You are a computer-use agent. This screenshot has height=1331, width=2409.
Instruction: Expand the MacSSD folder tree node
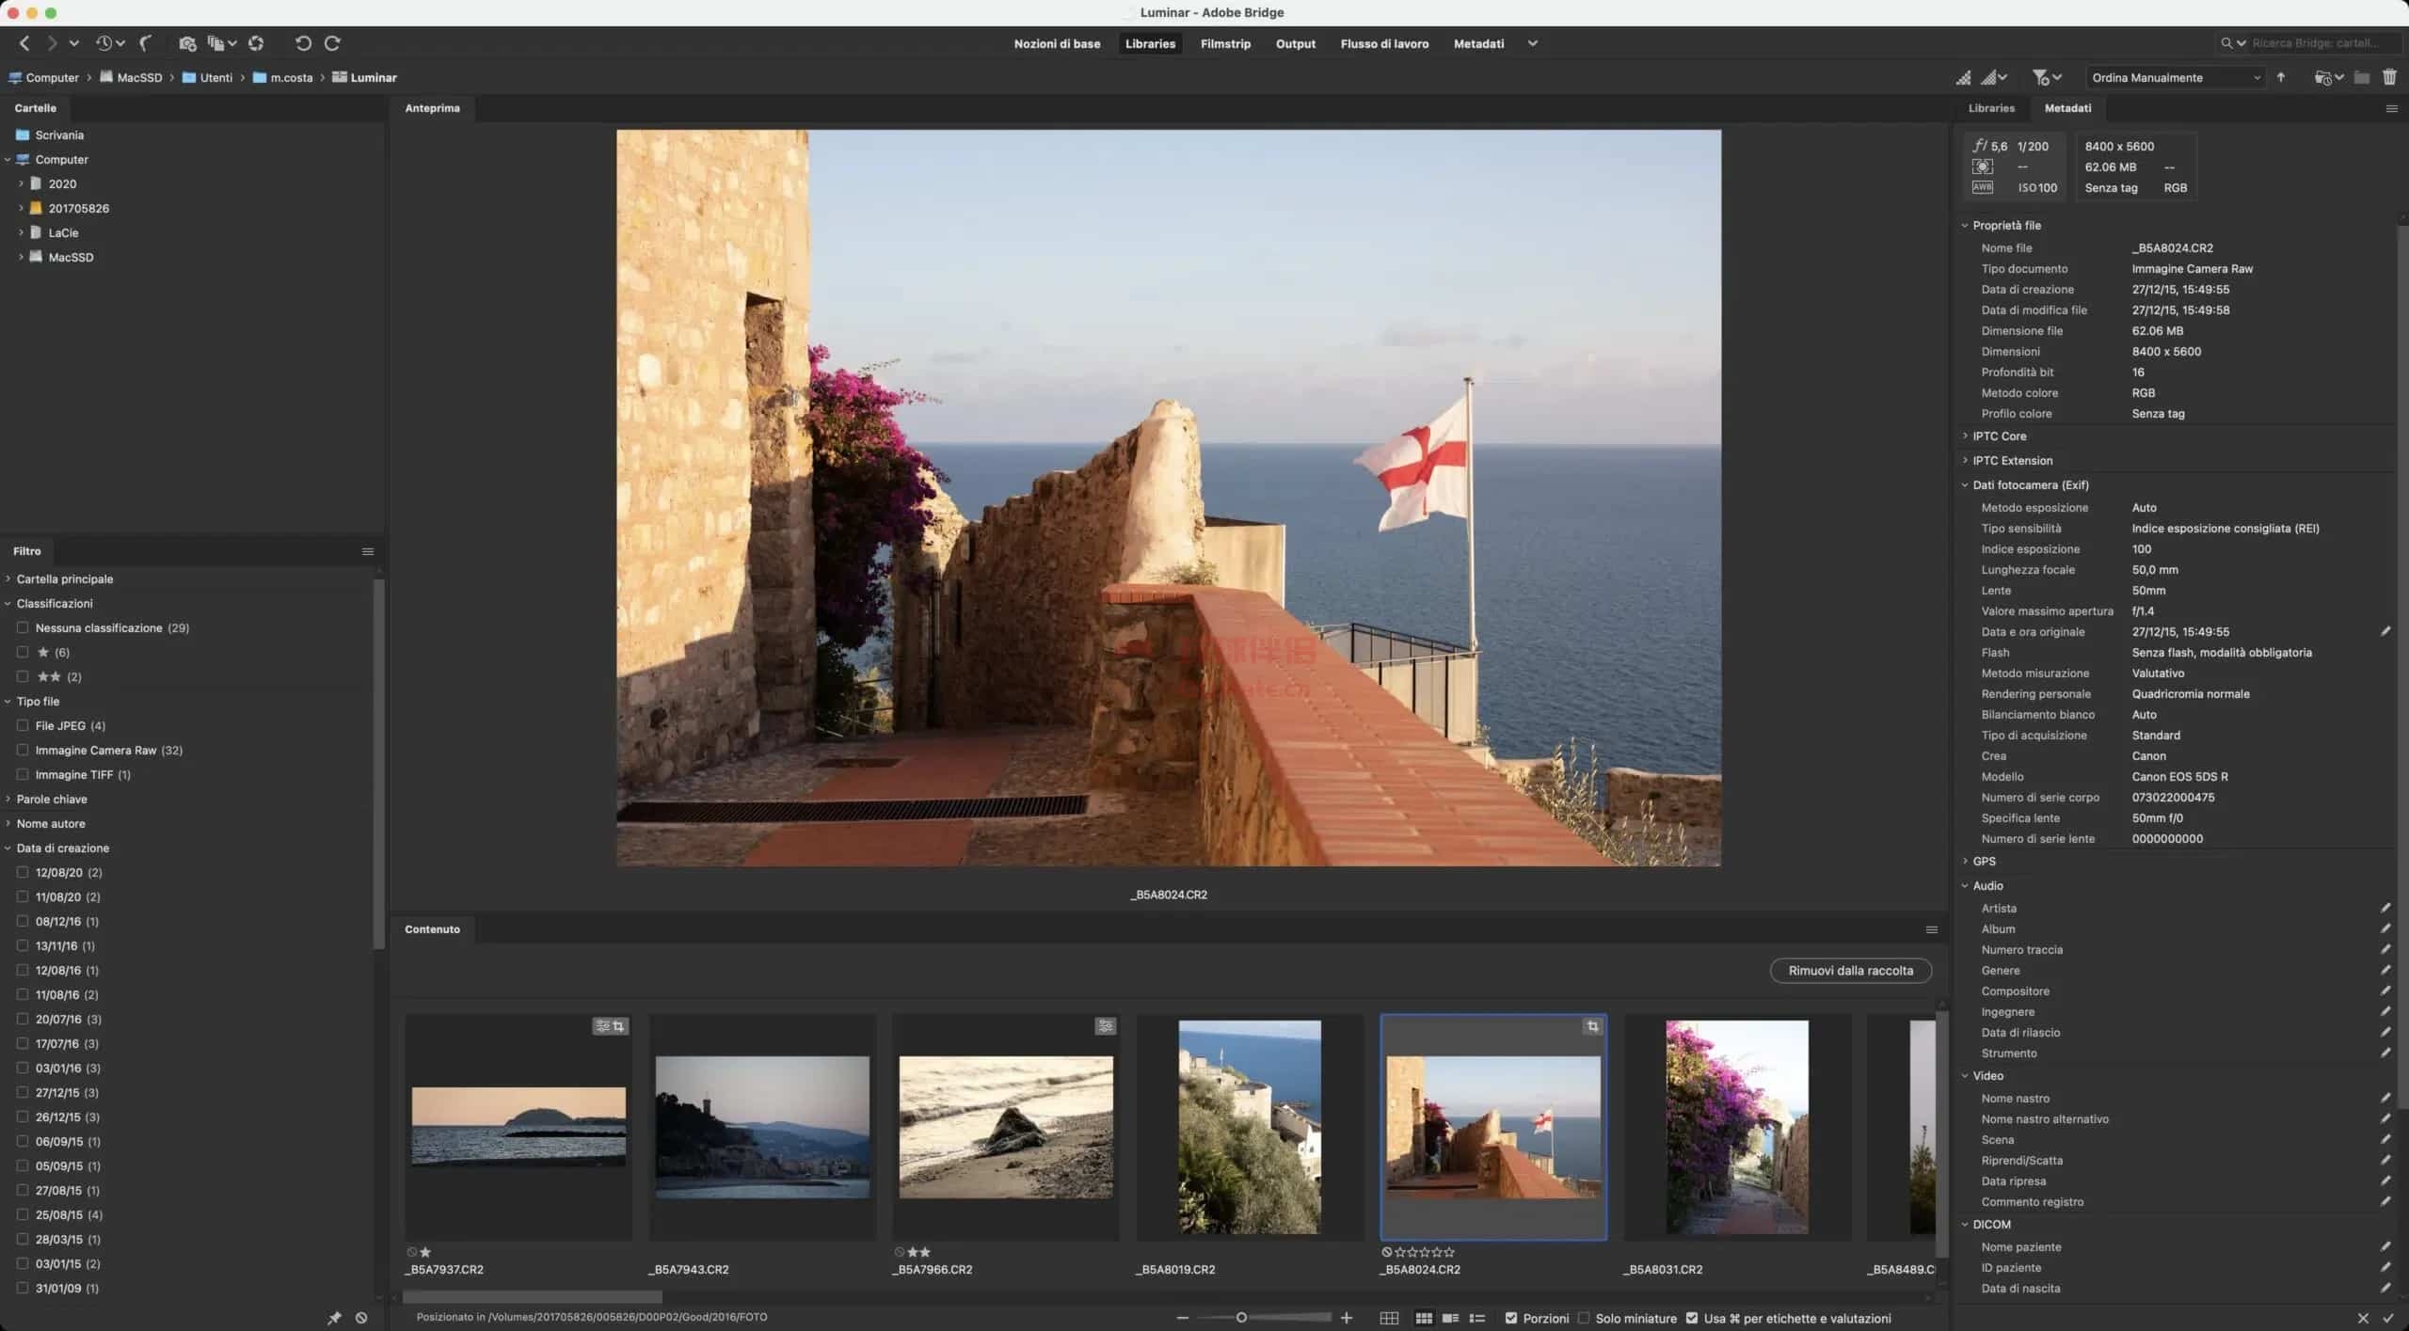[x=21, y=257]
